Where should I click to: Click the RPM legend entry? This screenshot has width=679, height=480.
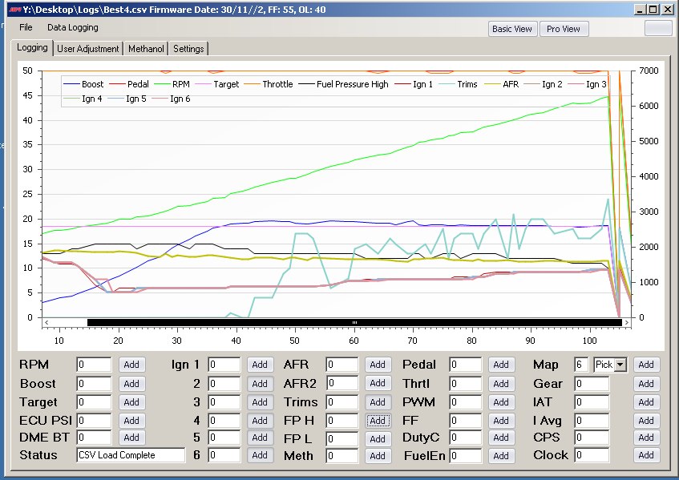[x=172, y=84]
